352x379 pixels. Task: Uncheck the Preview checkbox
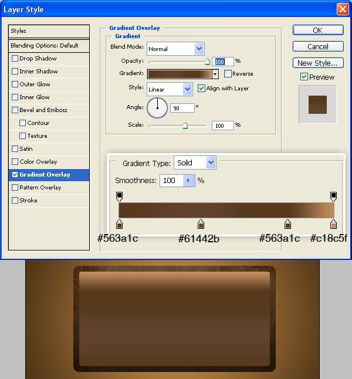click(304, 77)
